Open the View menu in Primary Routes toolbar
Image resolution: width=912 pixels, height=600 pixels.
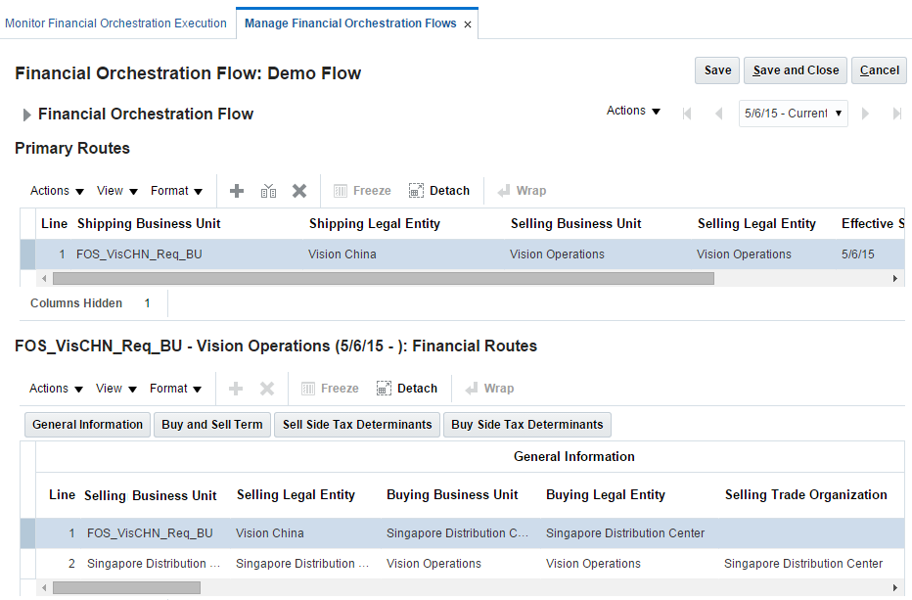[116, 190]
